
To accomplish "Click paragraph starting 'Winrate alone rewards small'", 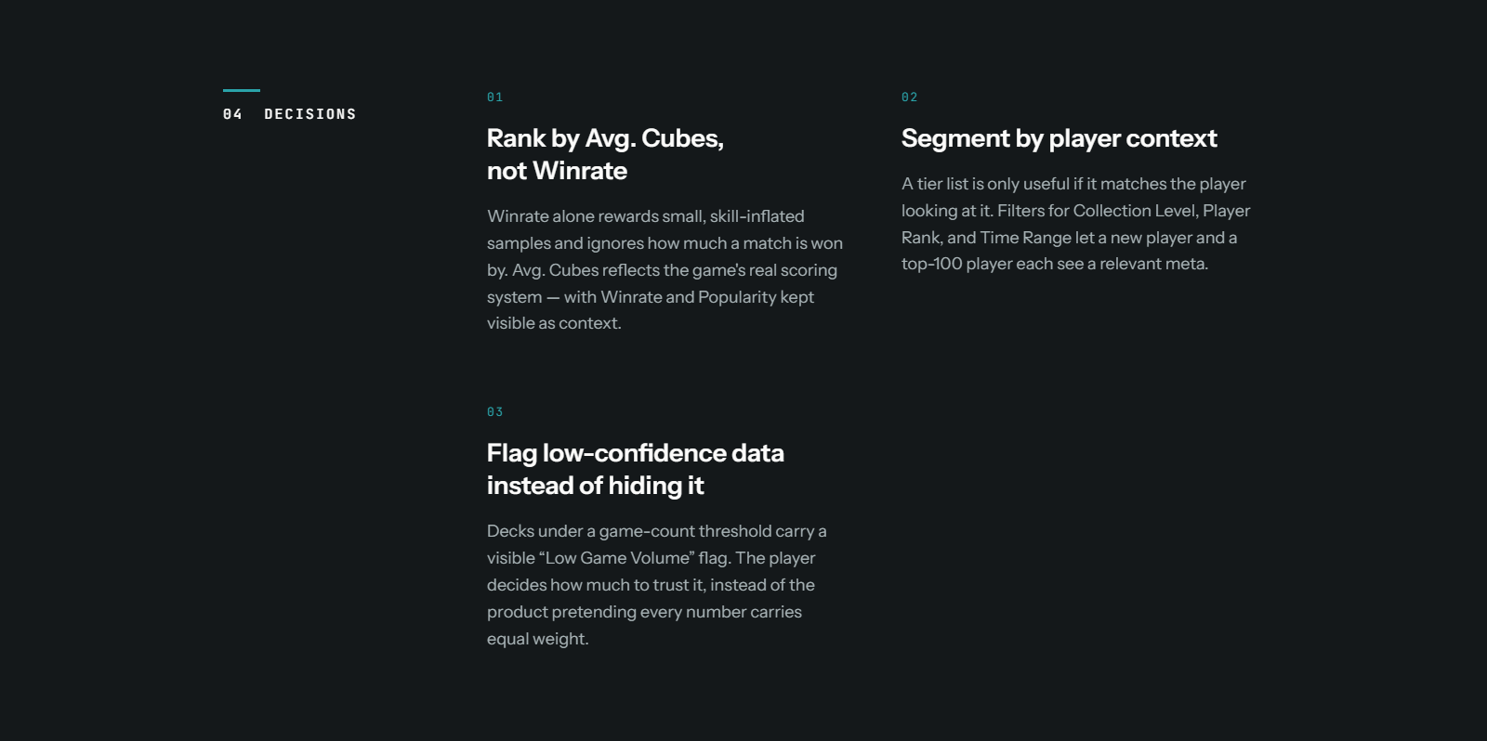I will pyautogui.click(x=665, y=269).
